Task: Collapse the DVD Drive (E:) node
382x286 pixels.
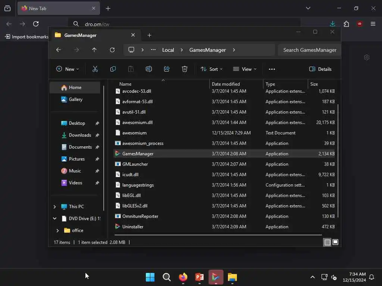Action: tap(54, 218)
